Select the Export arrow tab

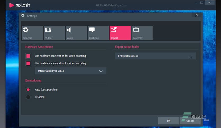click(x=120, y=33)
